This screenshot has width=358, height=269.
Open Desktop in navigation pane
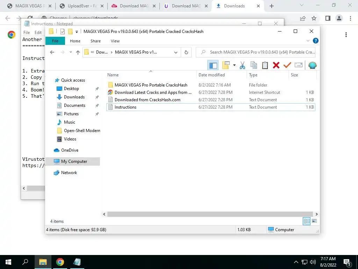point(71,89)
